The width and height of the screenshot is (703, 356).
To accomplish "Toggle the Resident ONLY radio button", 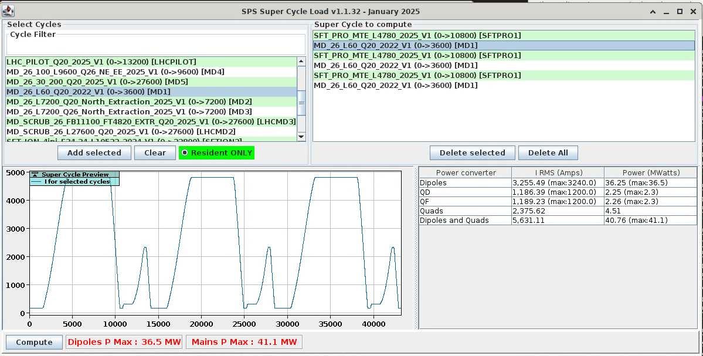I will 185,153.
